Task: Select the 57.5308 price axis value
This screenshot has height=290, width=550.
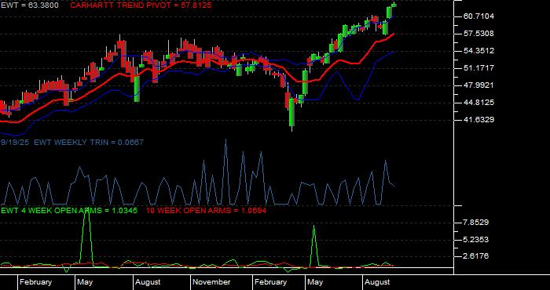Action: (478, 34)
